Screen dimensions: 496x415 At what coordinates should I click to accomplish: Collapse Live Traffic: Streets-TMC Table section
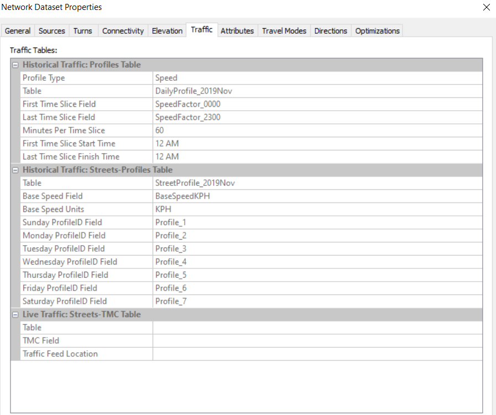pyautogui.click(x=15, y=315)
